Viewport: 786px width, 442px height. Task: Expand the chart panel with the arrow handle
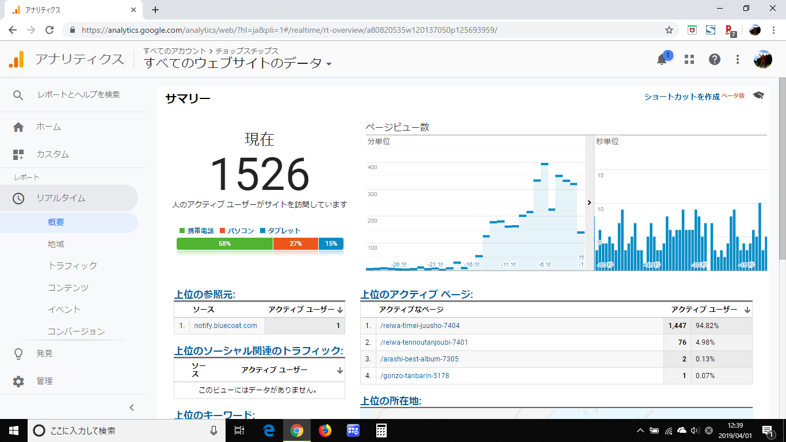589,203
